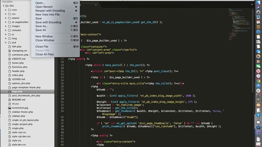Choose Close File menu entry
Image resolution: width=262 pixels, height=147 pixels.
coord(55,47)
